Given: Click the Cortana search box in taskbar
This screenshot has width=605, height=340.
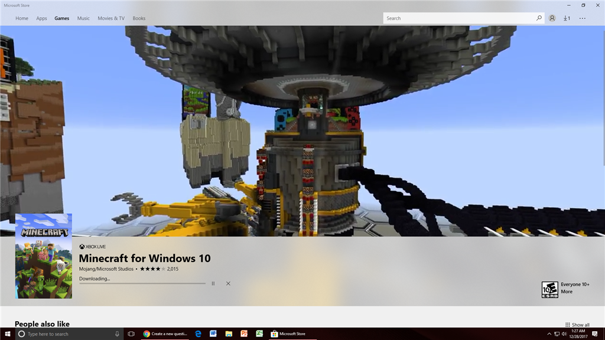Looking at the screenshot, I should point(70,334).
